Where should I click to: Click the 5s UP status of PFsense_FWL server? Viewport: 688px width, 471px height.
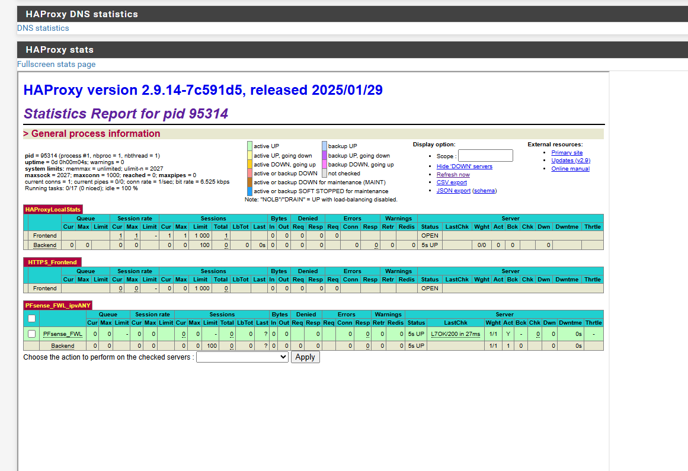click(x=416, y=334)
